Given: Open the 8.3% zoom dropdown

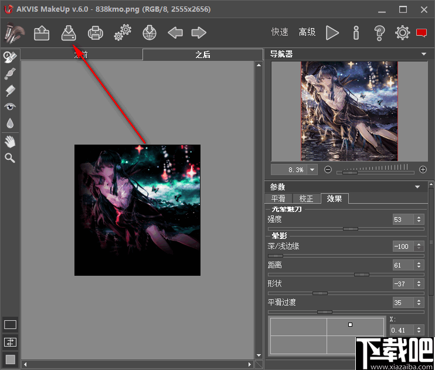Looking at the screenshot, I should pyautogui.click(x=312, y=170).
